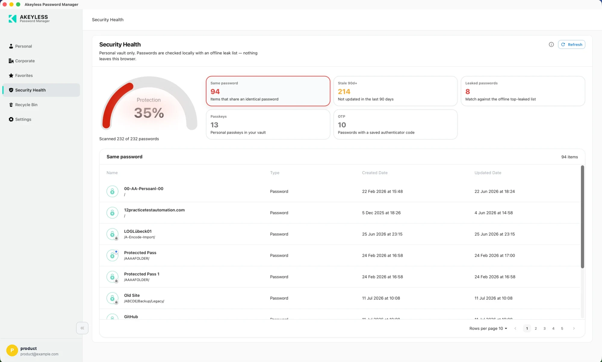This screenshot has width=602, height=362.
Task: Select the Passkeys card
Action: click(x=268, y=124)
